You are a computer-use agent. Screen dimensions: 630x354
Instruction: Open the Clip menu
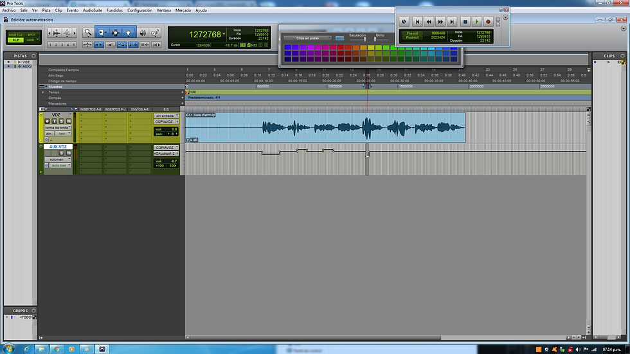click(59, 10)
